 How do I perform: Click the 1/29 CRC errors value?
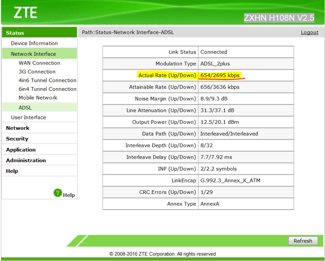point(206,192)
